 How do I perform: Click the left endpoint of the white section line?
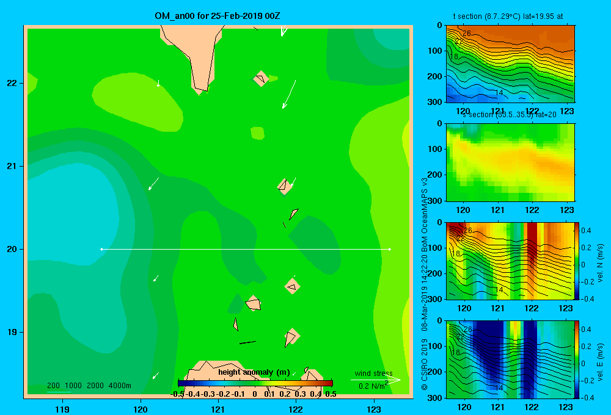pyautogui.click(x=101, y=249)
